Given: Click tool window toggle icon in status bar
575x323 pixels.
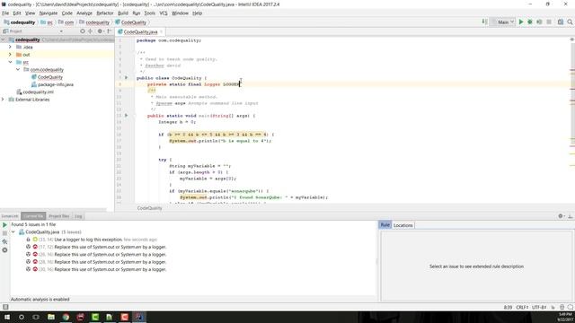Looking at the screenshot, I should pyautogui.click(x=5, y=307).
